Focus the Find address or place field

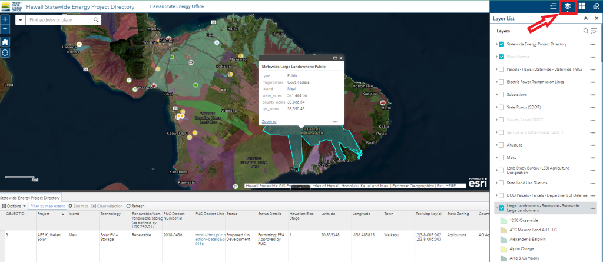[x=58, y=19]
